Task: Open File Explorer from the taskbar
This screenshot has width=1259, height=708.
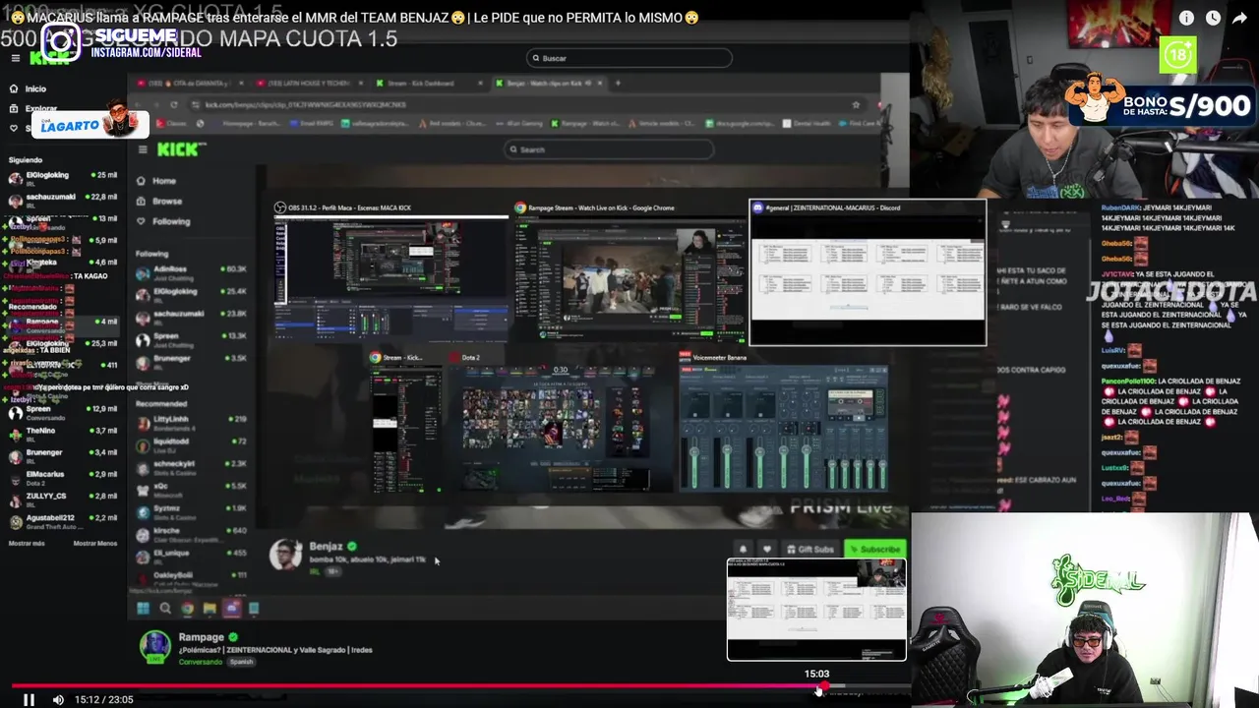Action: pos(210,609)
